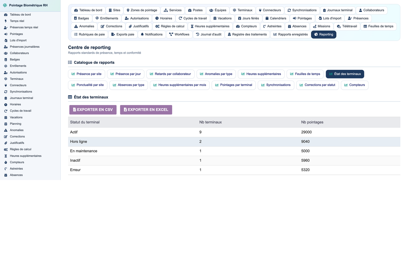Open Collaborateurs in the sidebar
Screen dimensions: 408x255
[x=30, y=53]
